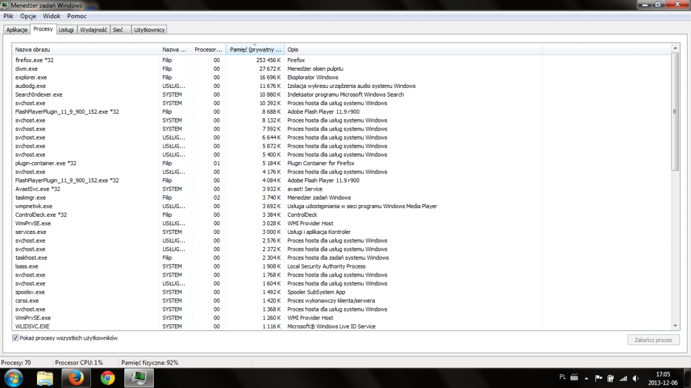Image resolution: width=691 pixels, height=388 pixels.
Task: Sort by the 'Procesor...' column header
Action: pyautogui.click(x=208, y=50)
